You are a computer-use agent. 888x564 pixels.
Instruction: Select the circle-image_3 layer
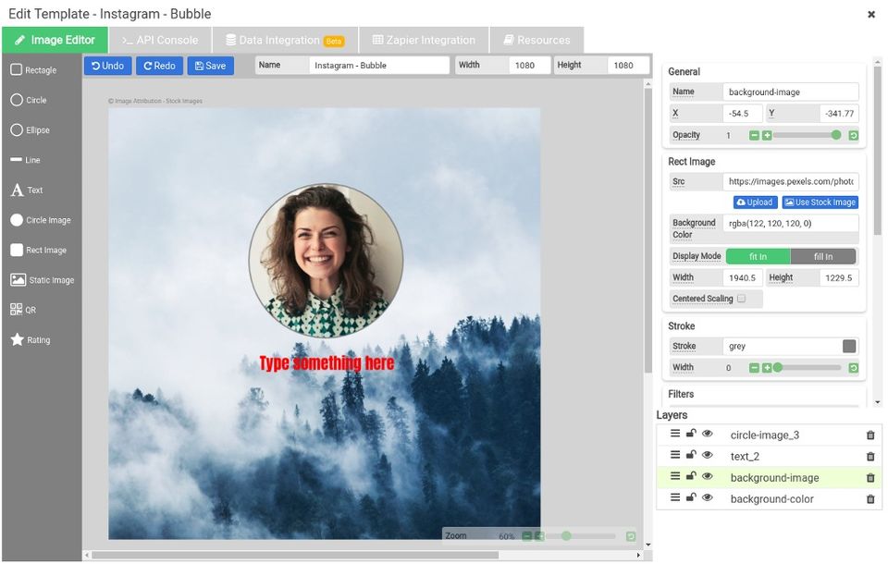point(769,435)
